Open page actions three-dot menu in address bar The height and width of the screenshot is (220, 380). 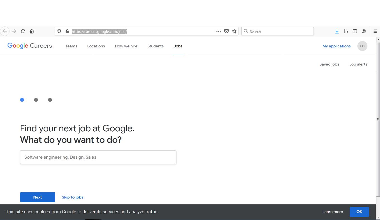(x=219, y=31)
